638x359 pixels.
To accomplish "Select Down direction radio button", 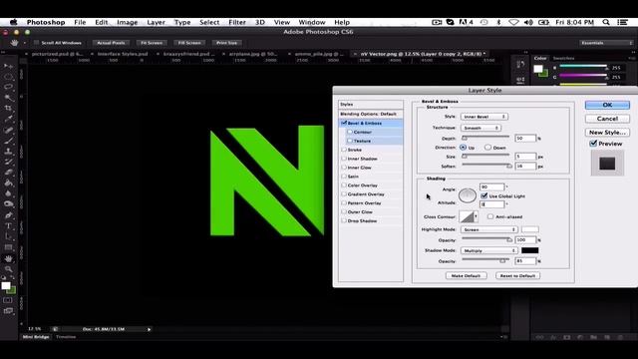I will coord(487,148).
